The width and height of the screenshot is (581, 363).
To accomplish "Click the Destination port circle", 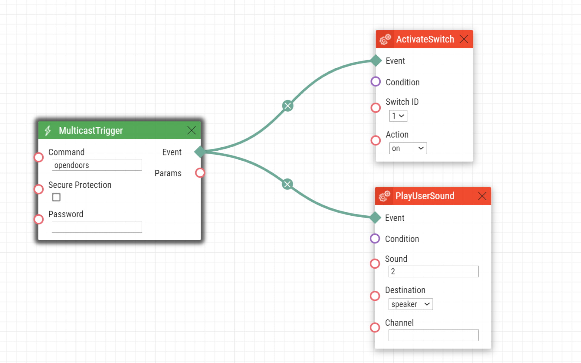I will [375, 296].
